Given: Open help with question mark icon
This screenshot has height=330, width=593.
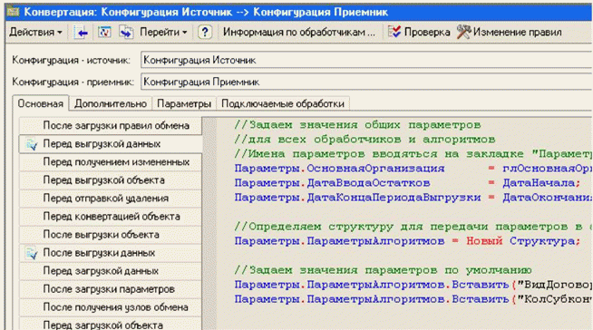Looking at the screenshot, I should (x=205, y=33).
